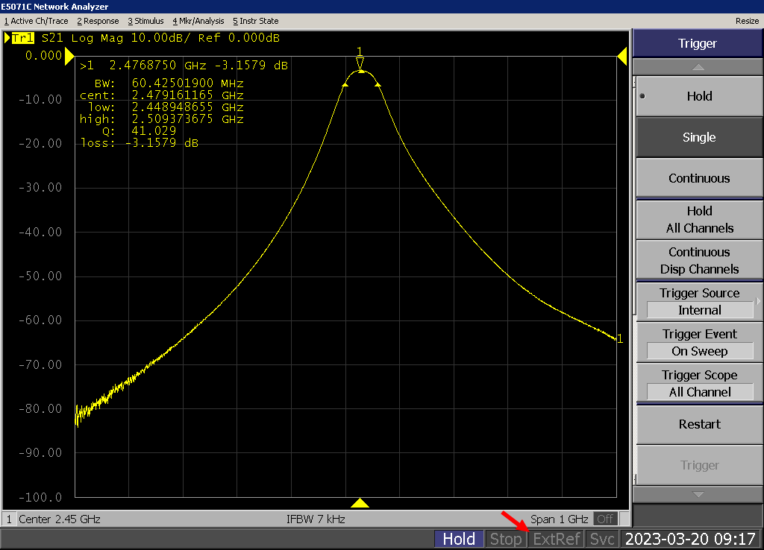Toggle the Off indicator beside Span
The height and width of the screenshot is (550, 764).
605,519
